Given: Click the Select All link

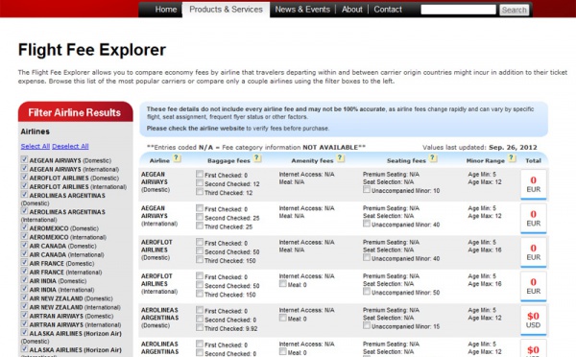Looking at the screenshot, I should [36, 146].
